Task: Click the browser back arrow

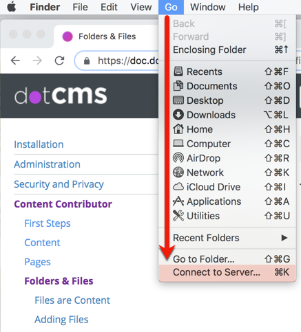Action: tap(15, 60)
